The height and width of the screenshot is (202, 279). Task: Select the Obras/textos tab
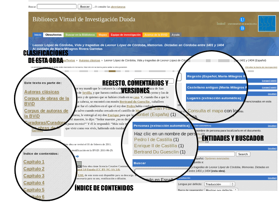(x=53, y=35)
